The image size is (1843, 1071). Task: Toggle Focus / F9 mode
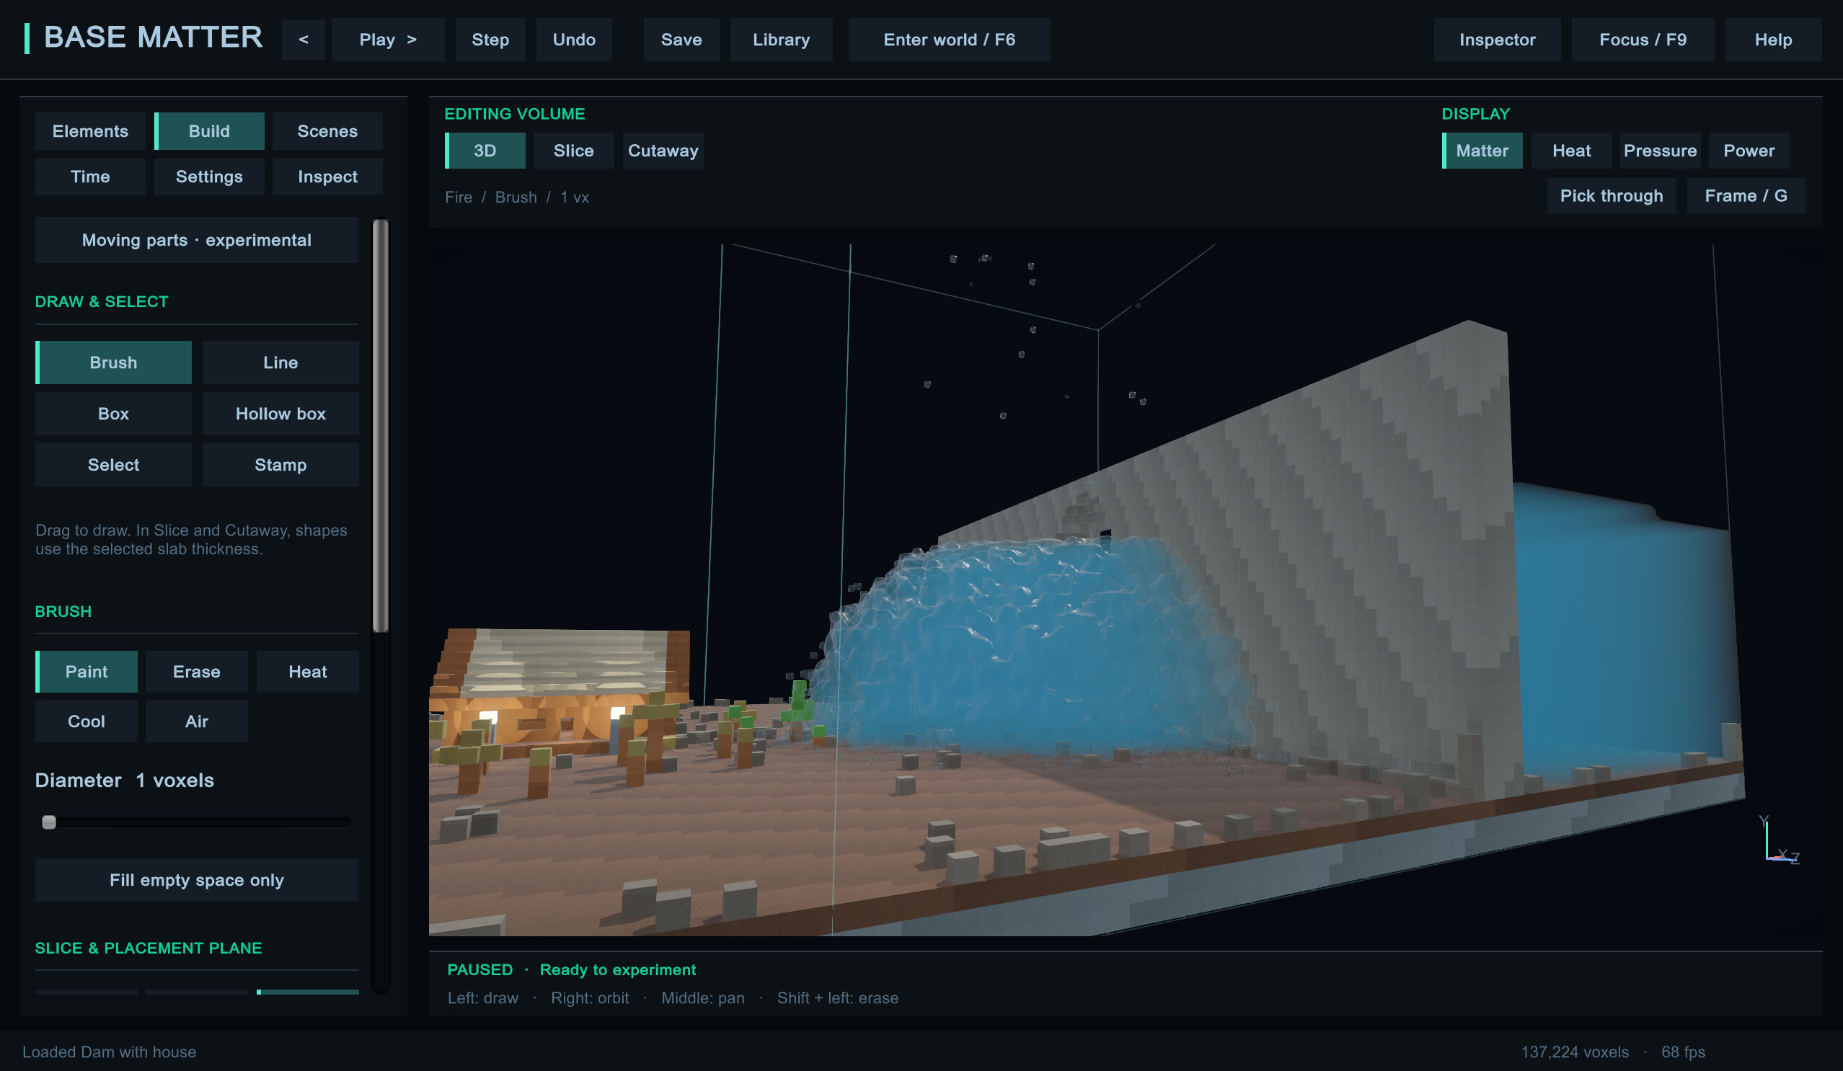pos(1643,40)
